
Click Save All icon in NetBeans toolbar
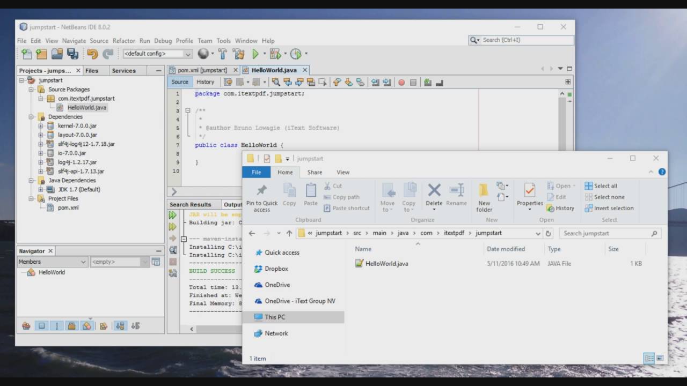point(72,54)
